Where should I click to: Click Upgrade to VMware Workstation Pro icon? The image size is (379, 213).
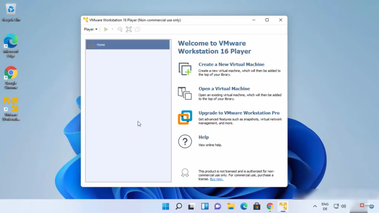pos(185,118)
